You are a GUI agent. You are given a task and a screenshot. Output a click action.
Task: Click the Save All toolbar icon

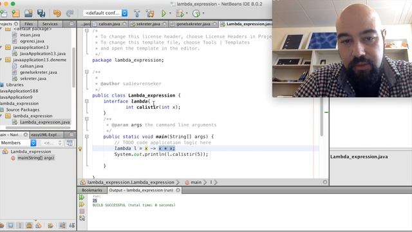click(x=41, y=13)
